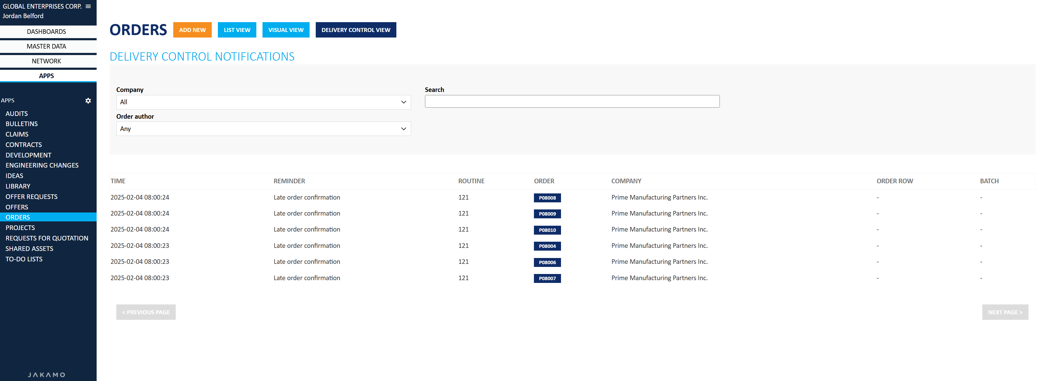This screenshot has width=1050, height=381.
Task: Open Ideas in the sidebar
Action: pyautogui.click(x=14, y=176)
